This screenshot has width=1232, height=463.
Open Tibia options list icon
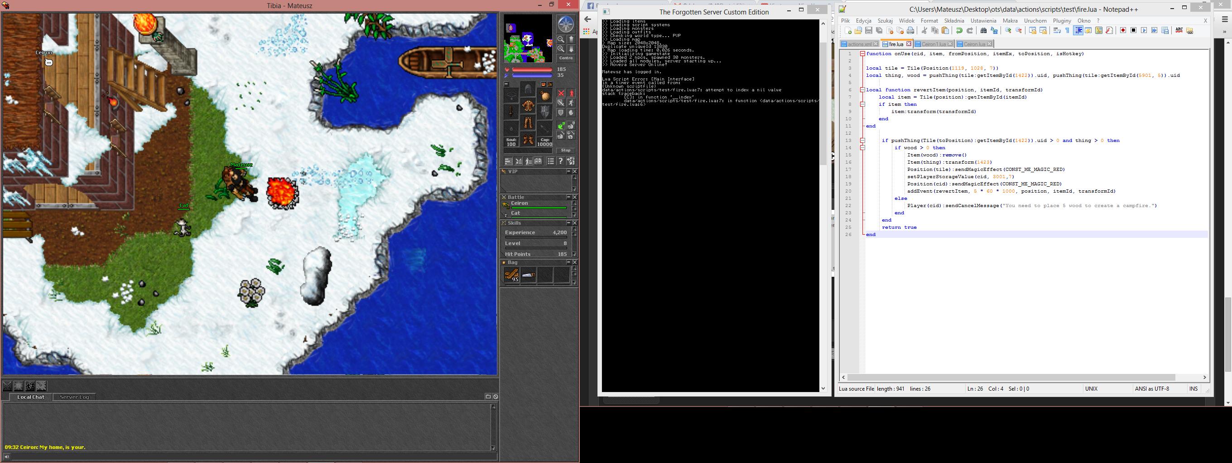pyautogui.click(x=551, y=161)
